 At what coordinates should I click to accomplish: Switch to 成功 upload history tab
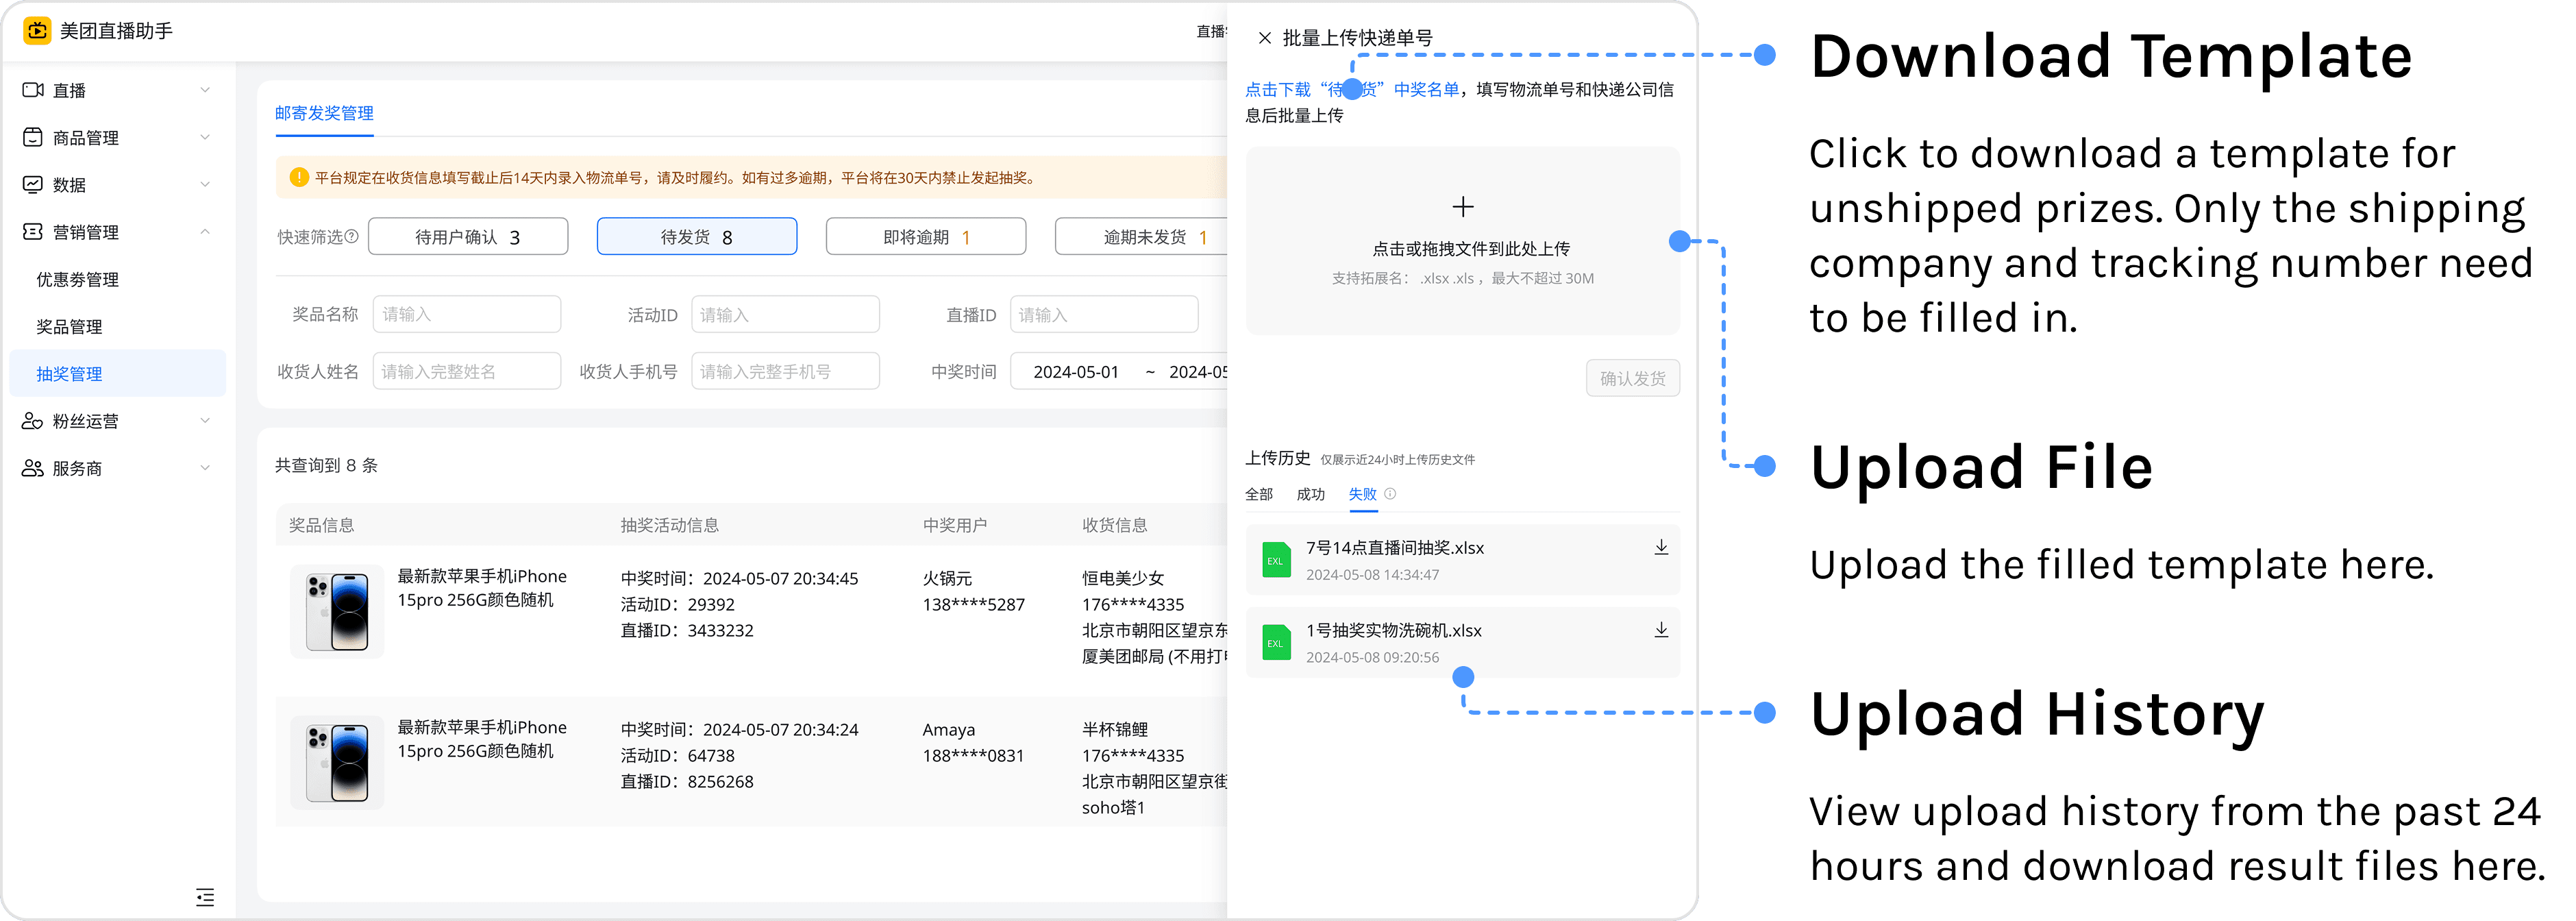1310,494
